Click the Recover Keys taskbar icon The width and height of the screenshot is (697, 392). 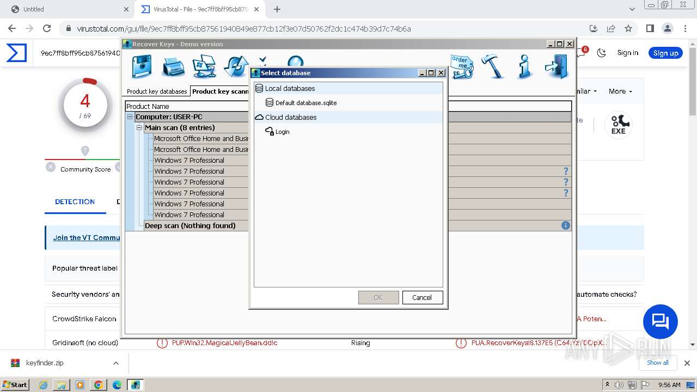135,385
